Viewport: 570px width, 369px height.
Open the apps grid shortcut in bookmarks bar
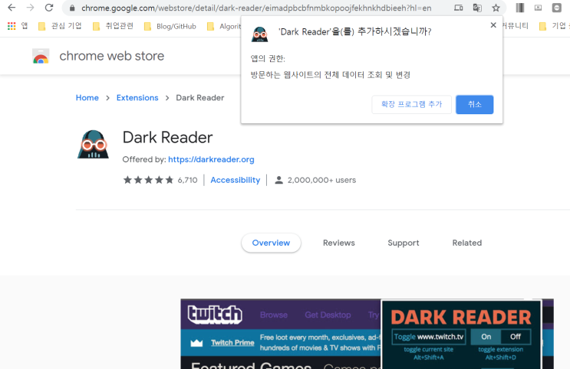tap(12, 26)
